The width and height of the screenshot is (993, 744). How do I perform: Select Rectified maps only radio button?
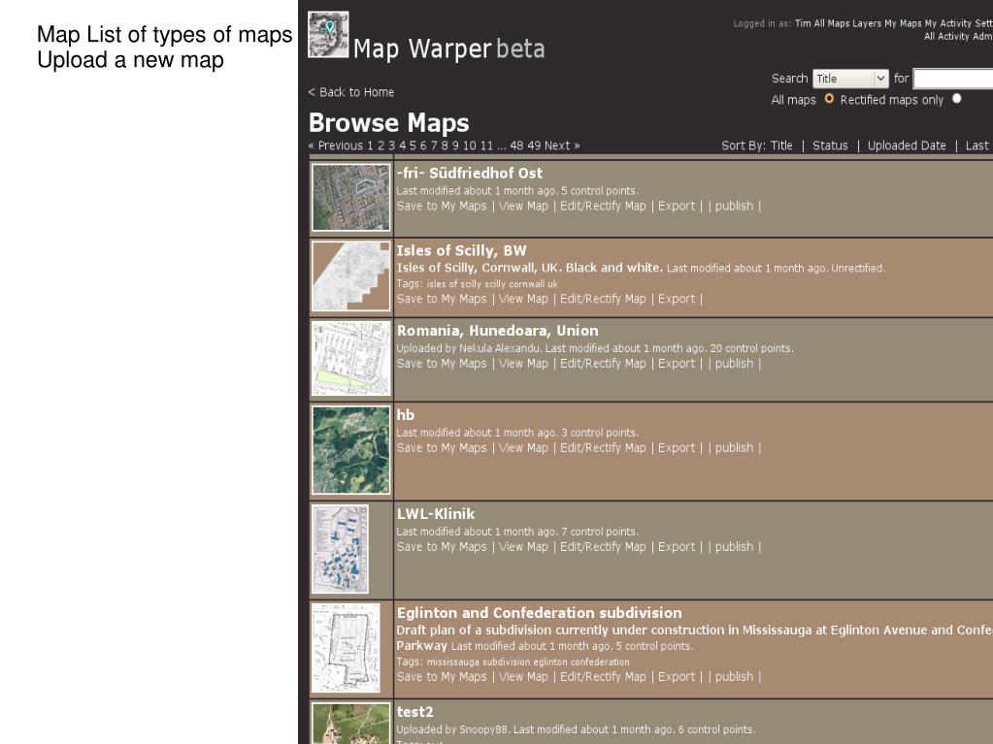(x=957, y=99)
